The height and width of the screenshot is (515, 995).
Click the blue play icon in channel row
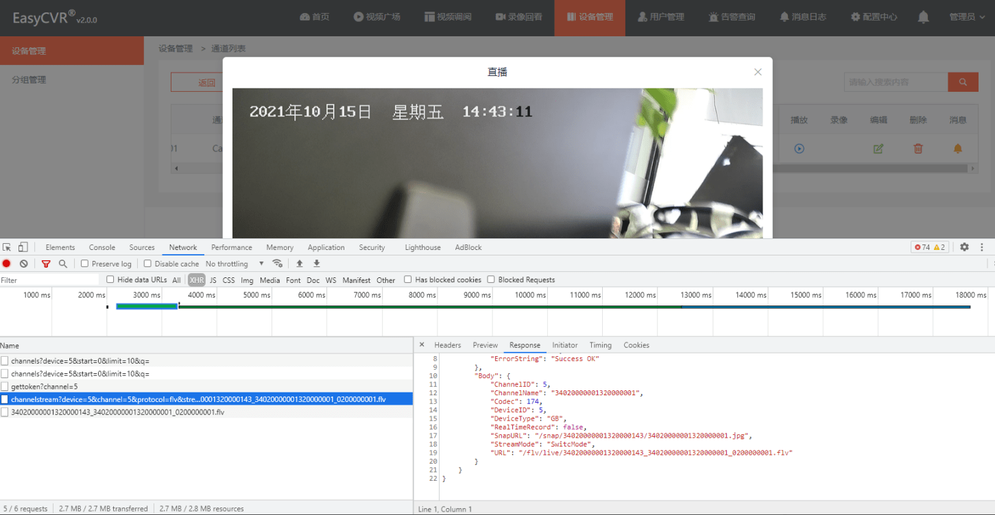(x=799, y=149)
